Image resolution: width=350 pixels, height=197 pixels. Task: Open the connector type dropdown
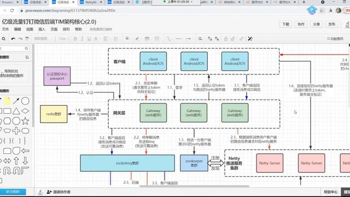168,39
